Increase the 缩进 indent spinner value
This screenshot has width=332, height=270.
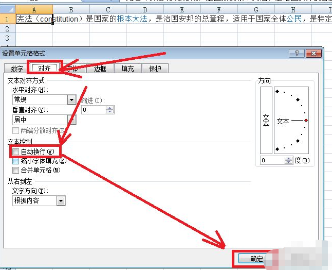click(110, 107)
